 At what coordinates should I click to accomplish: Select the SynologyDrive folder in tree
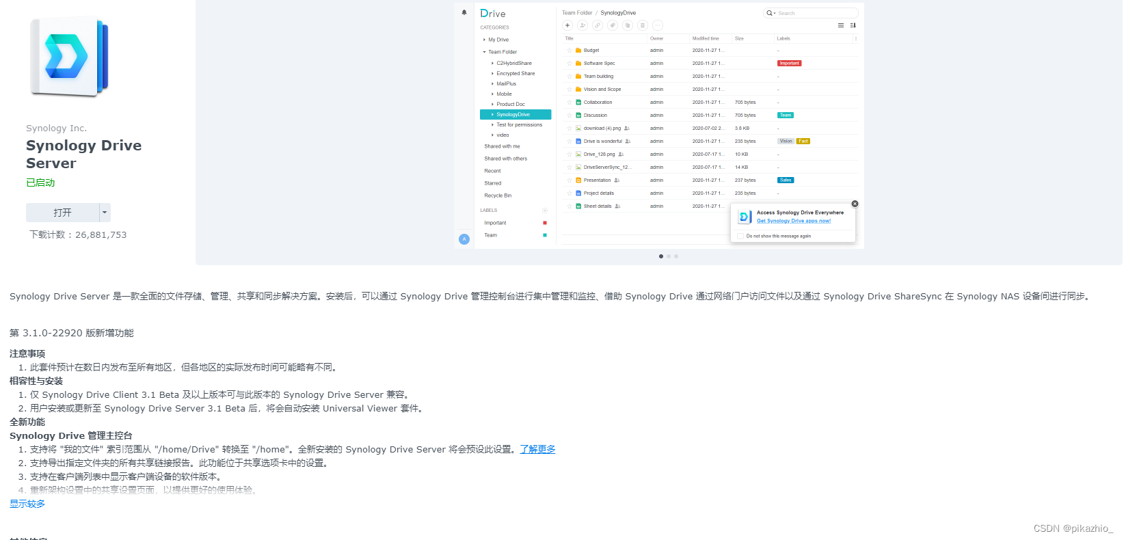(516, 115)
